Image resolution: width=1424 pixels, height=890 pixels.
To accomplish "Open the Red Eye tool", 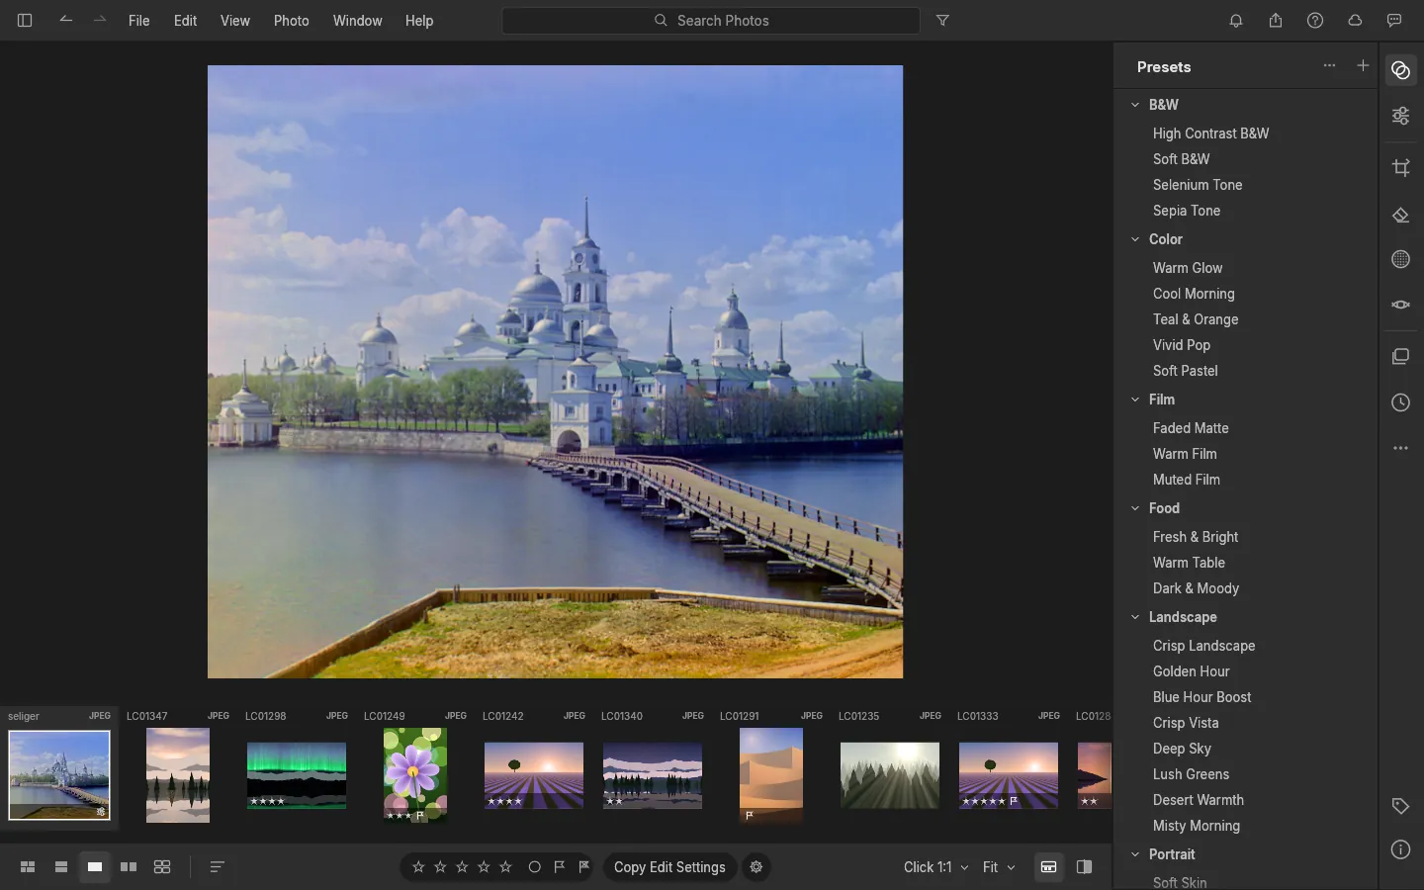I will [1400, 305].
